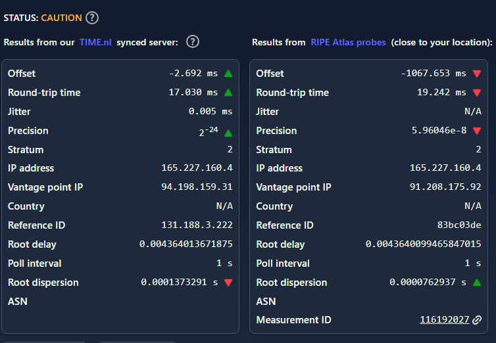Click red down arrow beside Offset -1067.653 ms
496x343 pixels.
(x=477, y=74)
